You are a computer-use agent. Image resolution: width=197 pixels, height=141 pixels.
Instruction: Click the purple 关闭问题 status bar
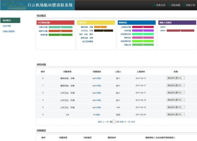click(143, 30)
